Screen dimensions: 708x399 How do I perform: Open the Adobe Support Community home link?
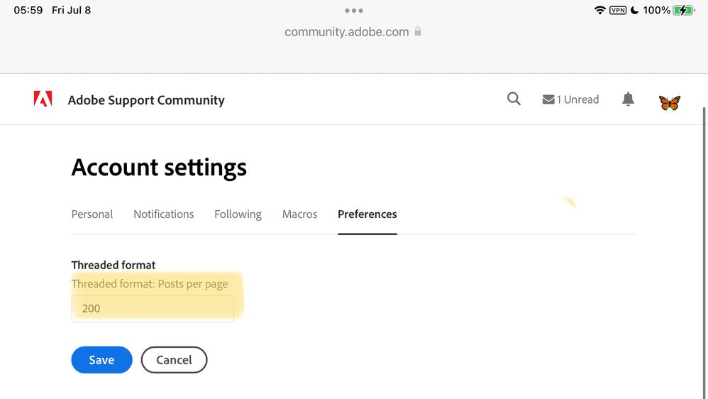click(146, 100)
